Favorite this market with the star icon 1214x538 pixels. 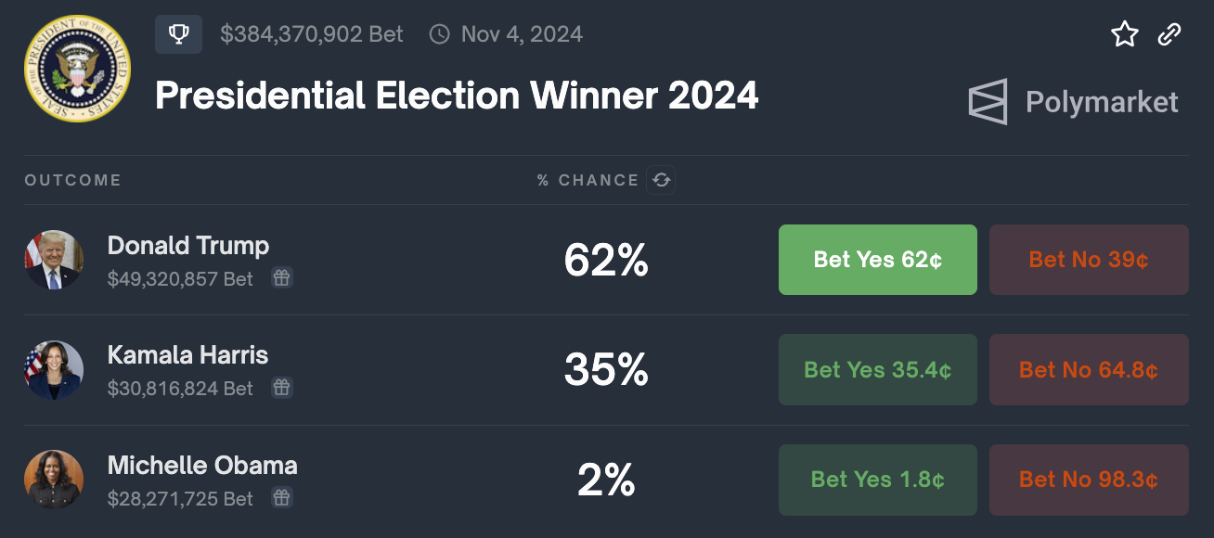pyautogui.click(x=1125, y=35)
